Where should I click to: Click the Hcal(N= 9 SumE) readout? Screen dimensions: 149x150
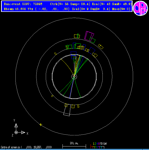91,9
